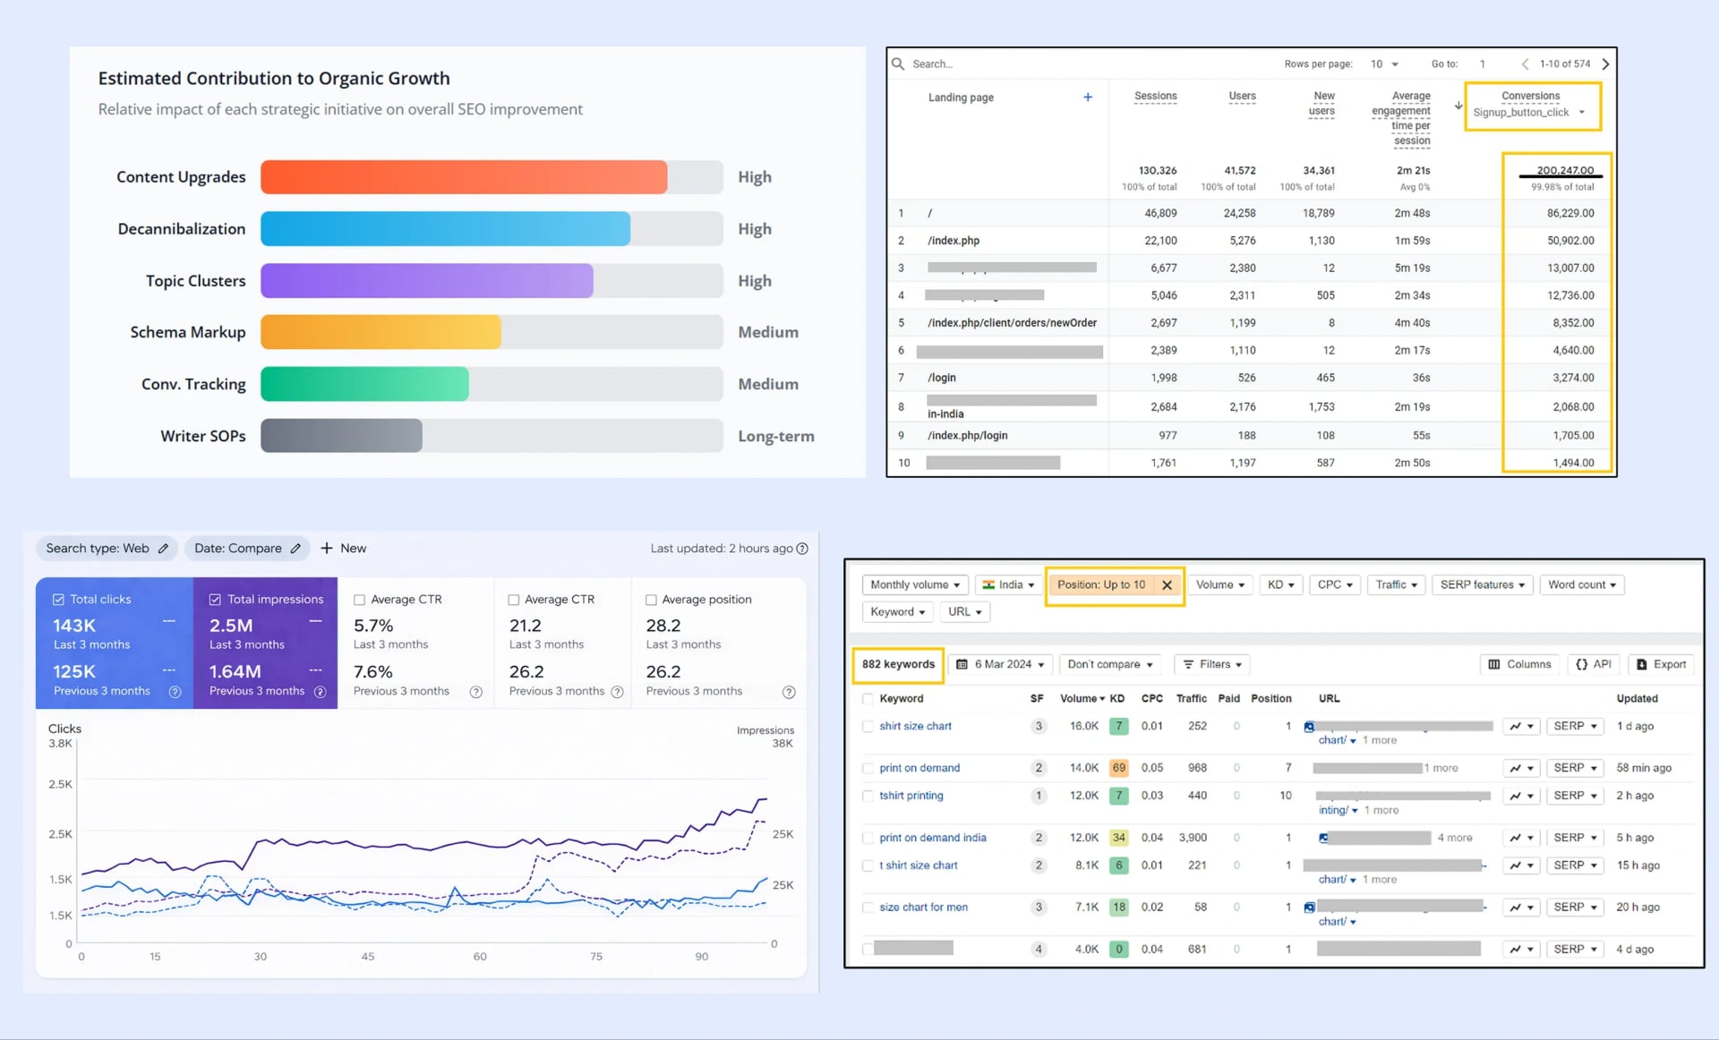Open trend chart icon for print on demand row
This screenshot has height=1040, width=1719.
1515,768
